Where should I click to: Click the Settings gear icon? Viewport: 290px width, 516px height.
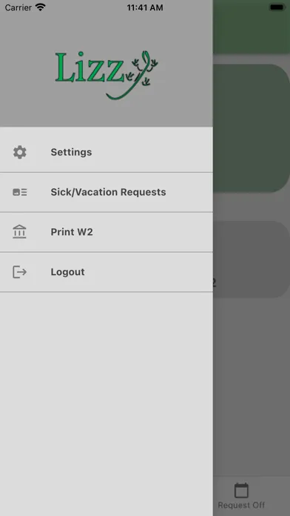tap(20, 153)
